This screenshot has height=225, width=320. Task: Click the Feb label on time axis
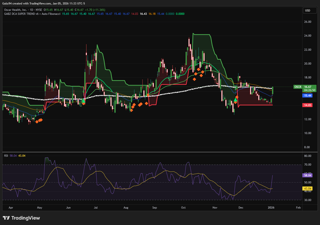pyautogui.click(x=298, y=207)
